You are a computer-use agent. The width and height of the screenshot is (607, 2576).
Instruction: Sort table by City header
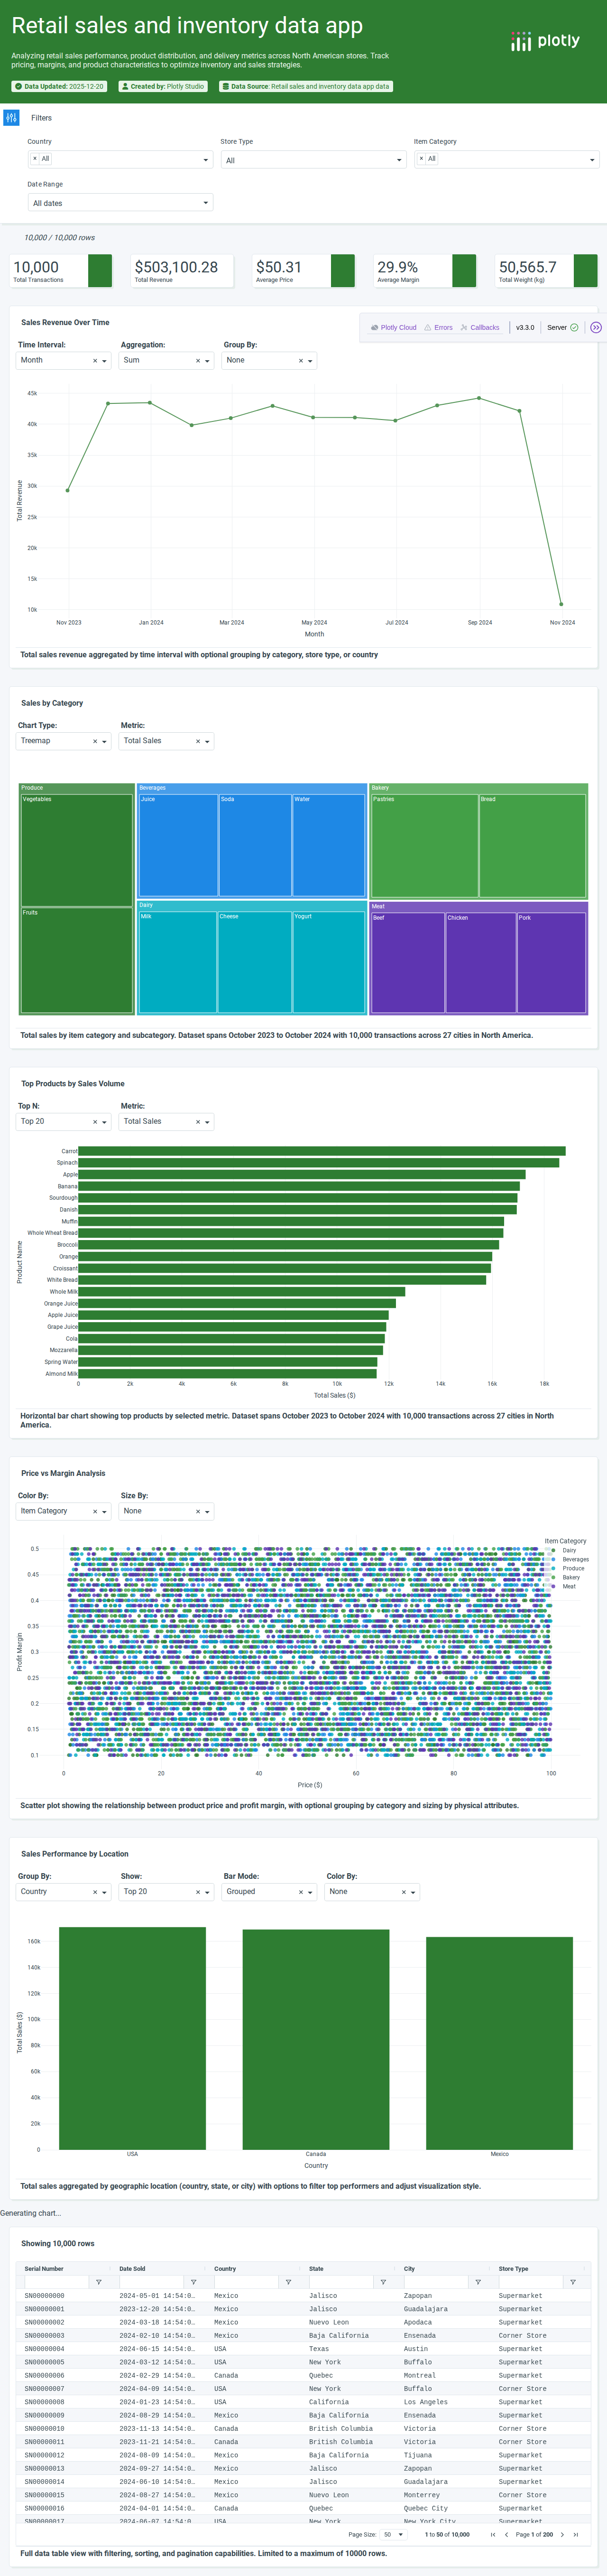[x=409, y=2269]
